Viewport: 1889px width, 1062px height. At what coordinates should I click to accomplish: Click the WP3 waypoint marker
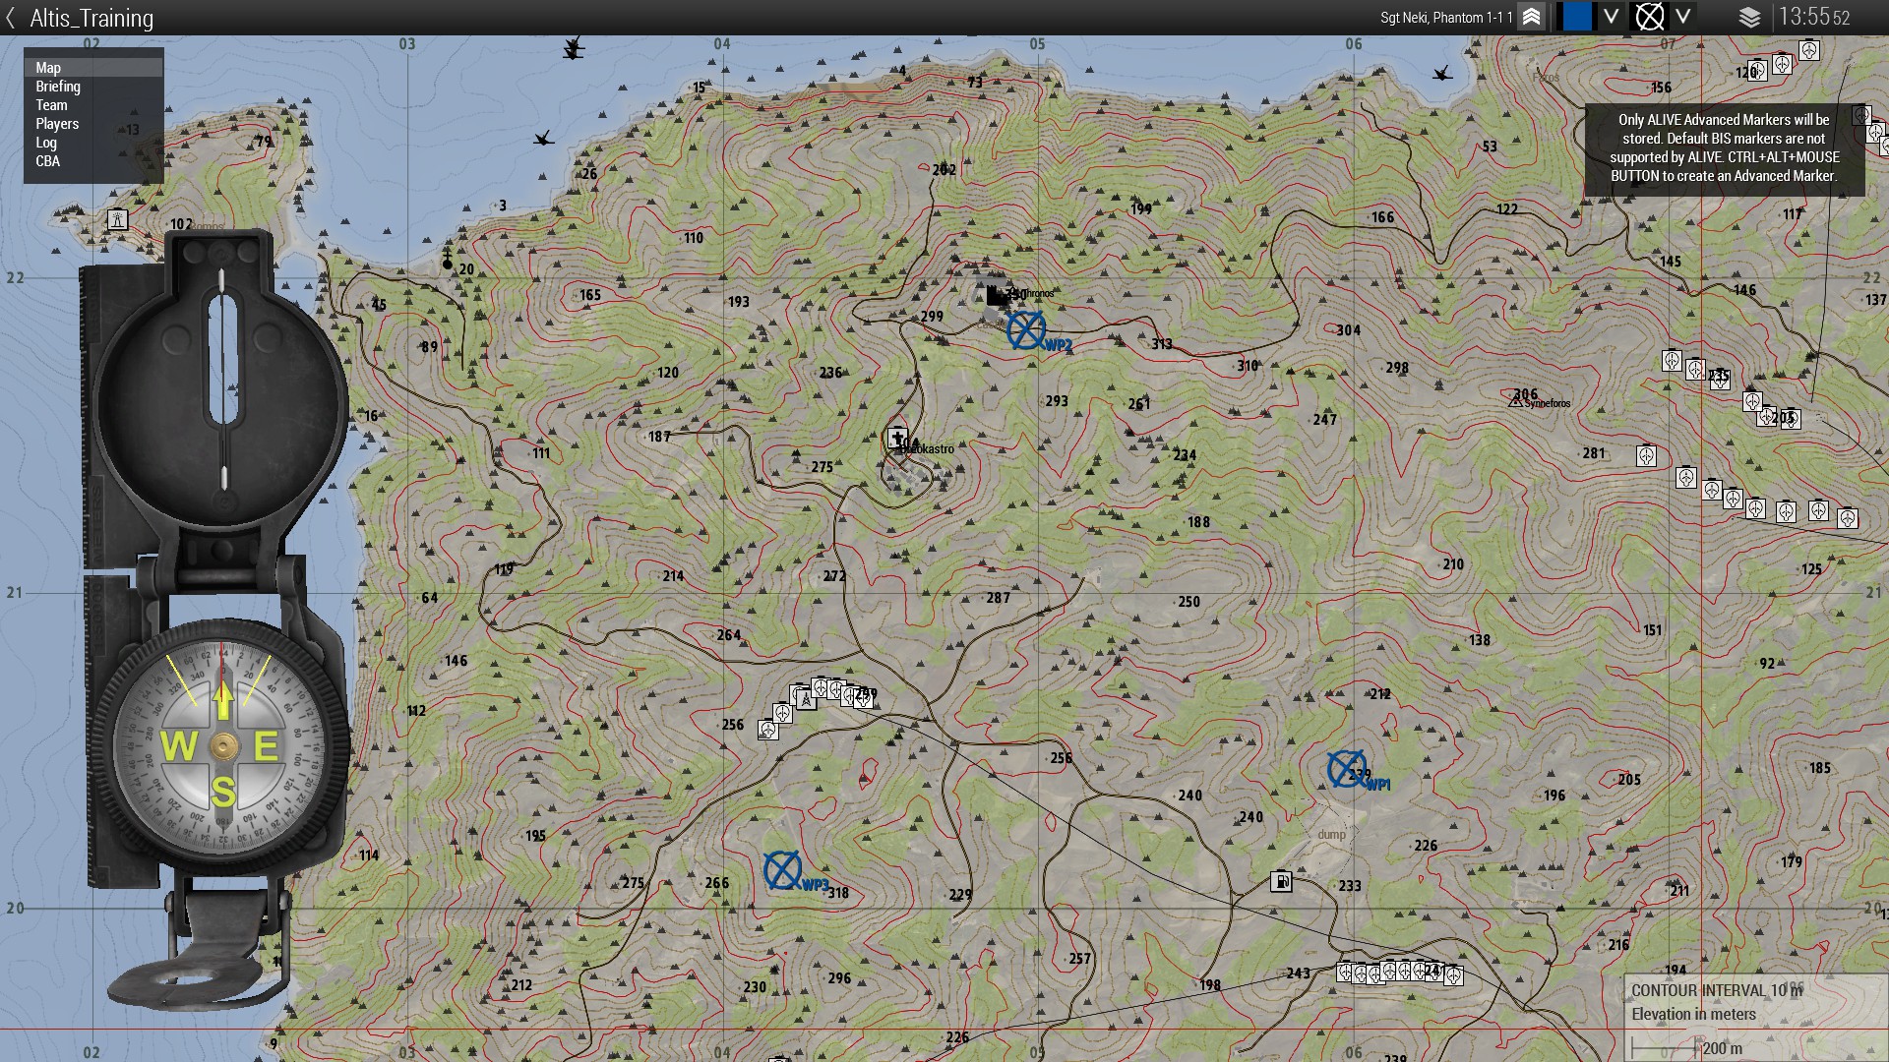(782, 870)
